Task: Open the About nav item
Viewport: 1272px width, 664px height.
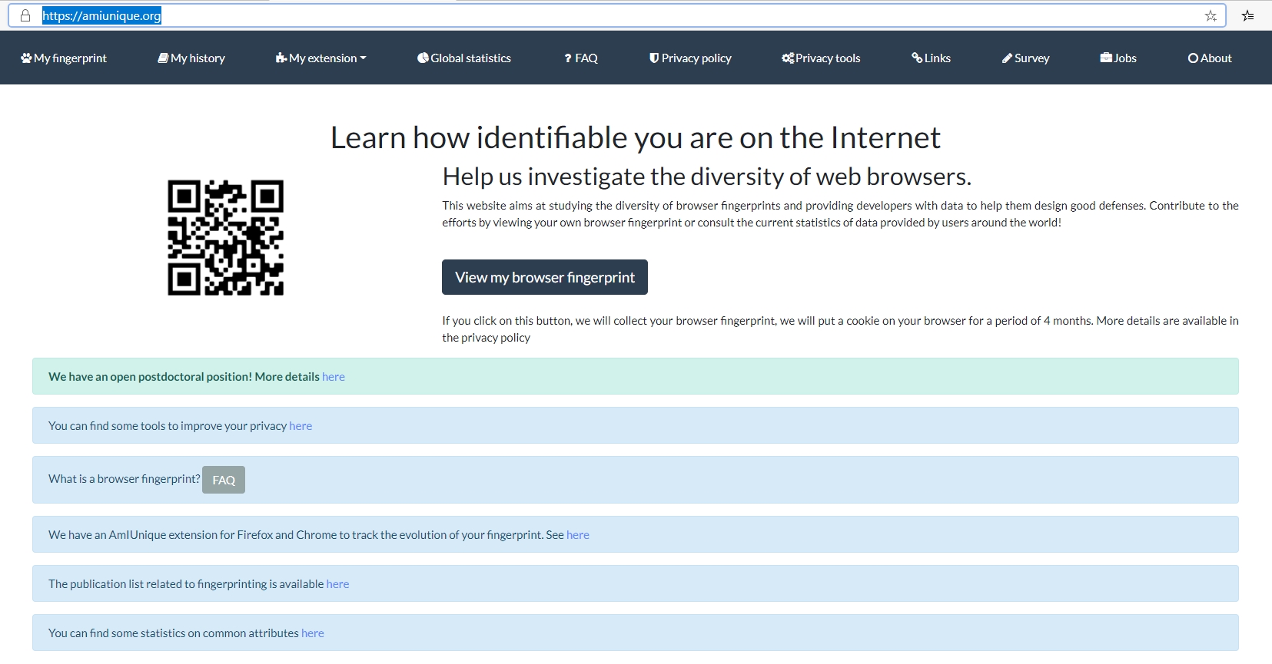Action: (1210, 58)
